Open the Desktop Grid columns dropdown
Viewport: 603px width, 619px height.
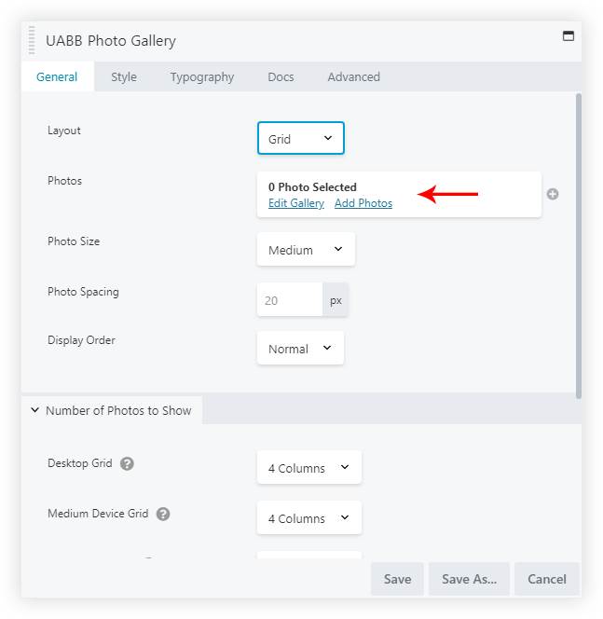tap(308, 468)
